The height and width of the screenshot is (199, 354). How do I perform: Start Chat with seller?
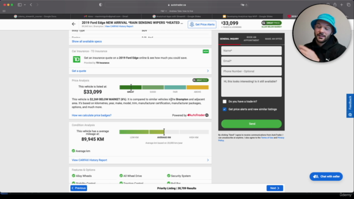tap(326, 176)
